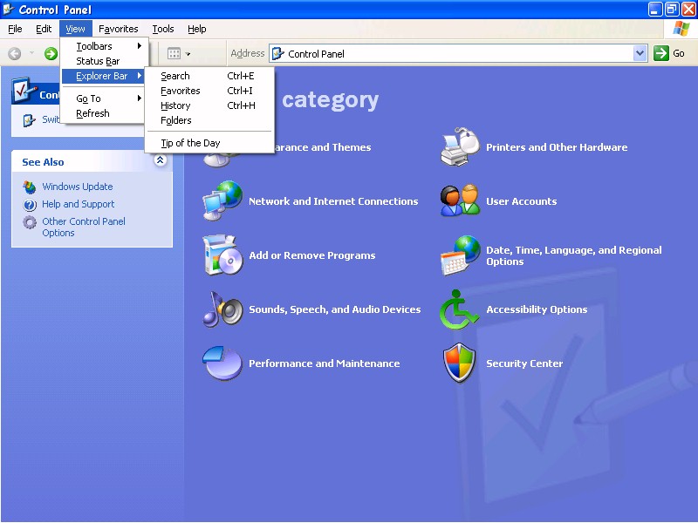Select Tip of the Day menu item
This screenshot has height=523, width=698.
click(x=190, y=143)
